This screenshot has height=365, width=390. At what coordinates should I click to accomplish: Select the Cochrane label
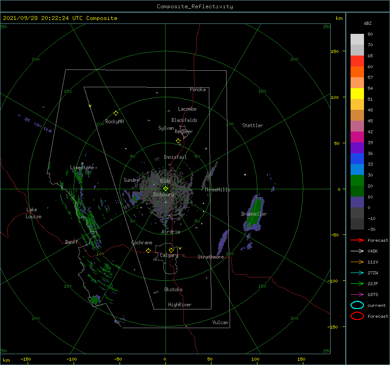[142, 243]
